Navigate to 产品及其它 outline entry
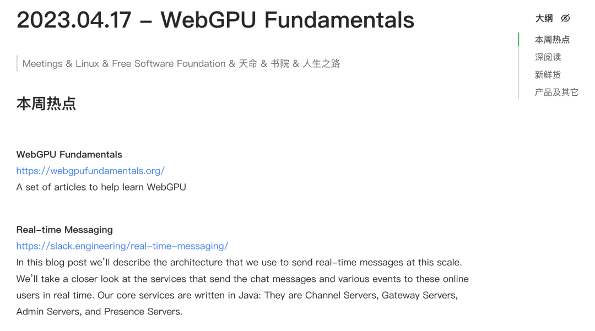 (556, 92)
